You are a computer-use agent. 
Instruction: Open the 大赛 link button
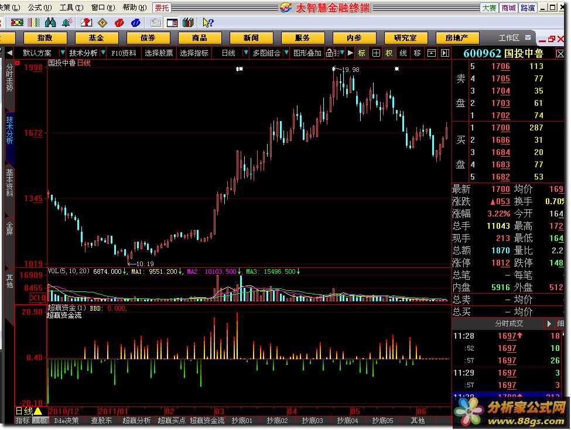click(490, 8)
